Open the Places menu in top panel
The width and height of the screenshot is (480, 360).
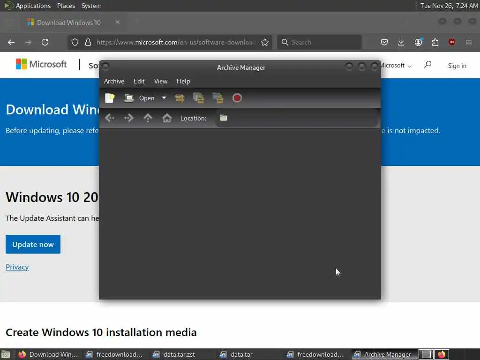[x=66, y=6]
